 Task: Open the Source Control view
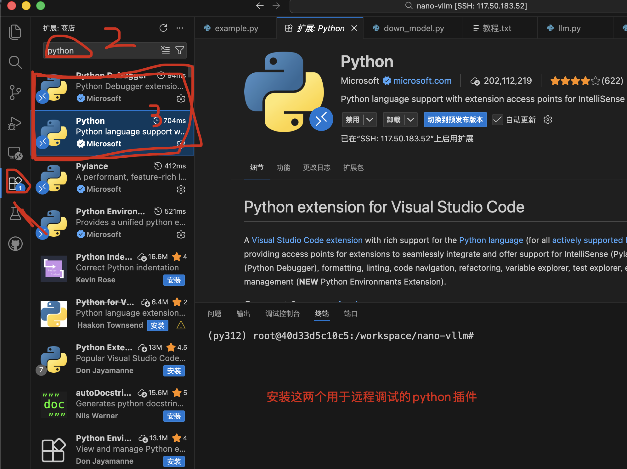[15, 93]
